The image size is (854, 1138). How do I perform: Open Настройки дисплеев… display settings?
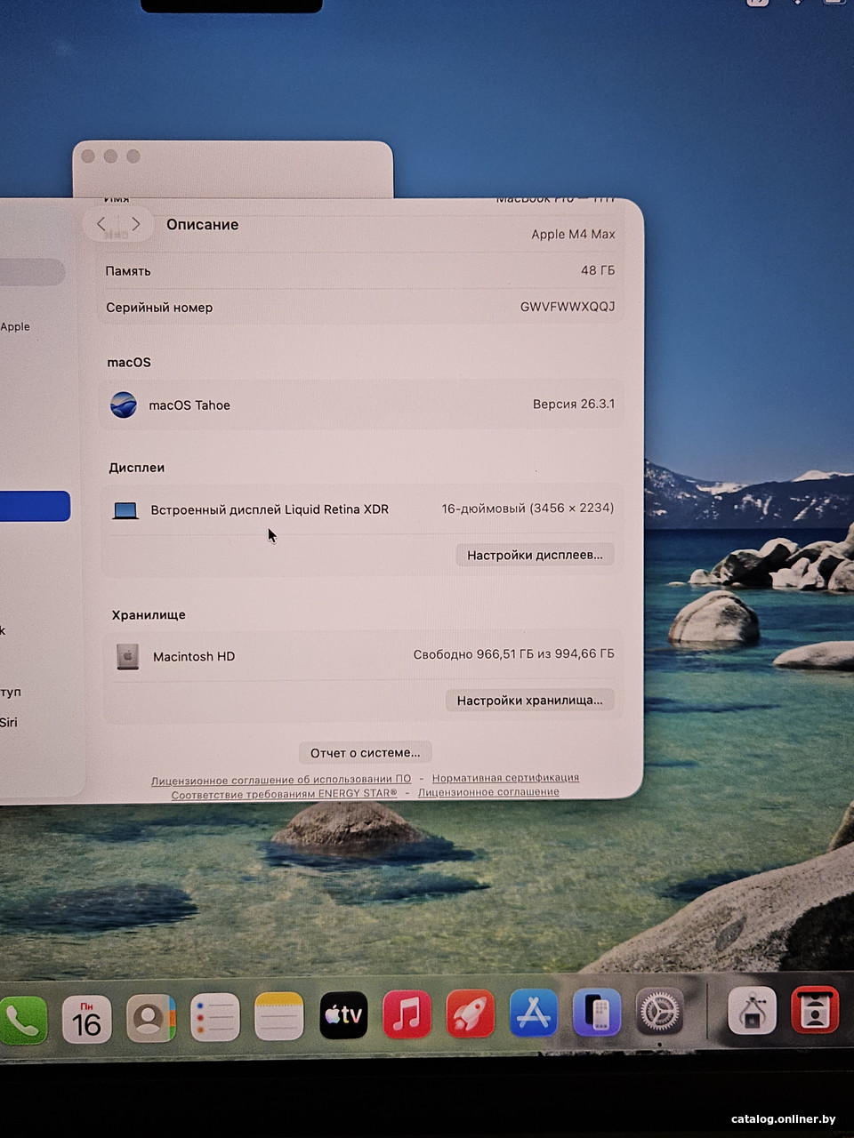pyautogui.click(x=535, y=555)
